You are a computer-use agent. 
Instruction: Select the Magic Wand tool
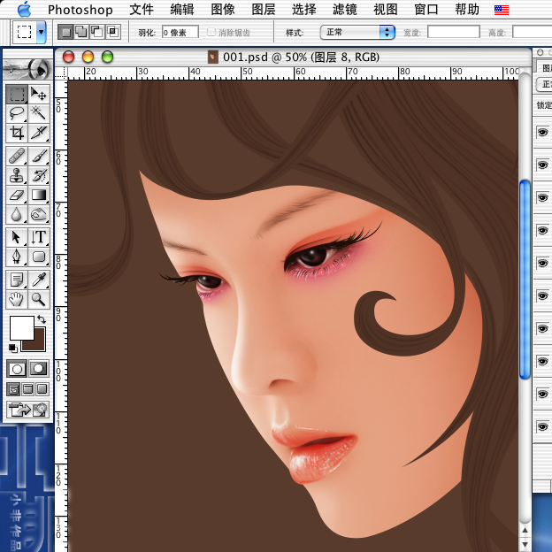(x=38, y=113)
